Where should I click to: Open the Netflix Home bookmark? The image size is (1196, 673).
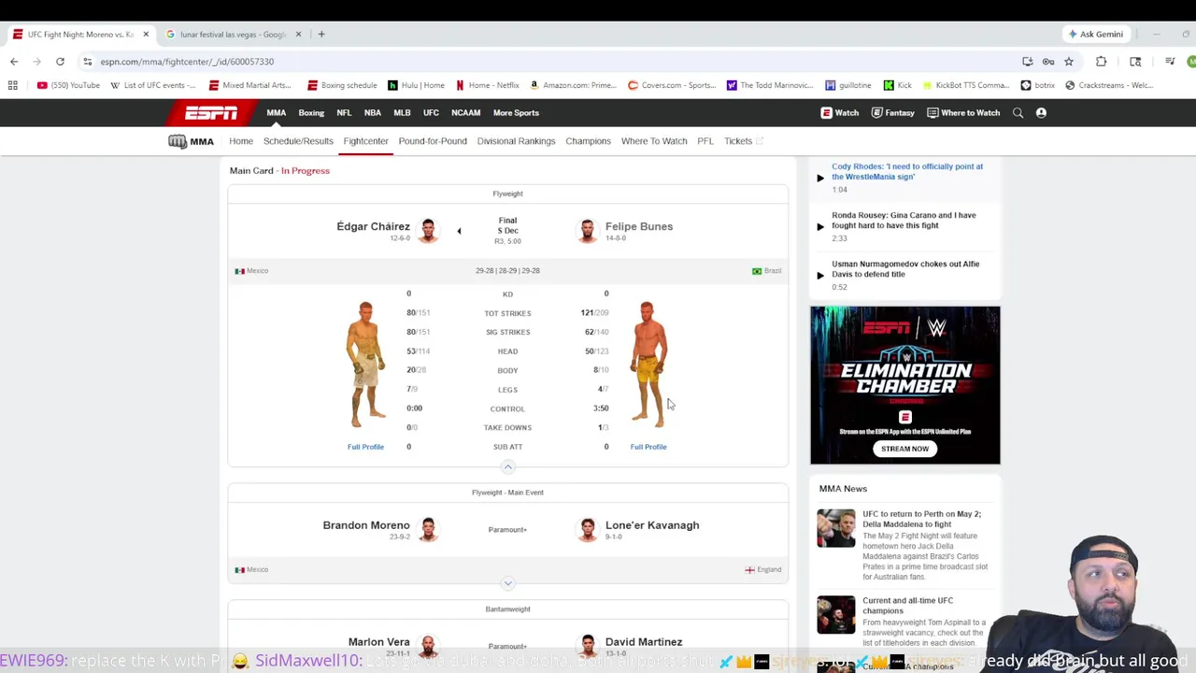click(487, 85)
